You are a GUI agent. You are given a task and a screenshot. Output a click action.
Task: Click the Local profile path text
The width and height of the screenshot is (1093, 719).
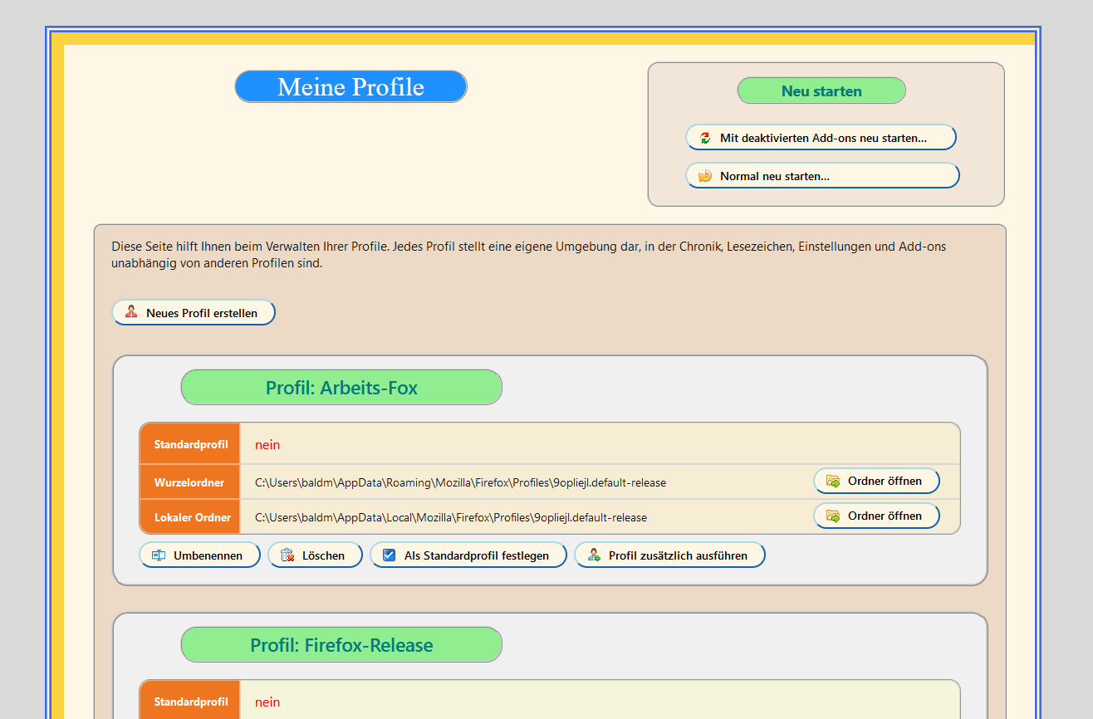tap(450, 517)
